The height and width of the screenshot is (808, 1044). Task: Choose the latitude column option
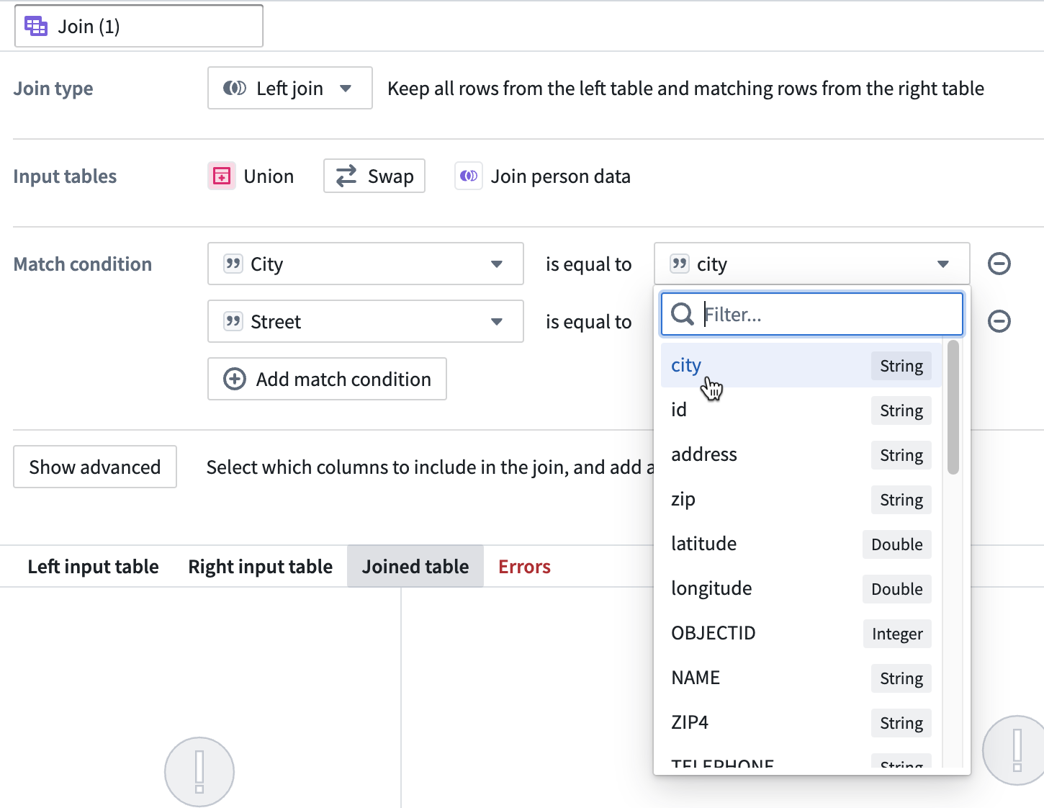[x=801, y=544]
